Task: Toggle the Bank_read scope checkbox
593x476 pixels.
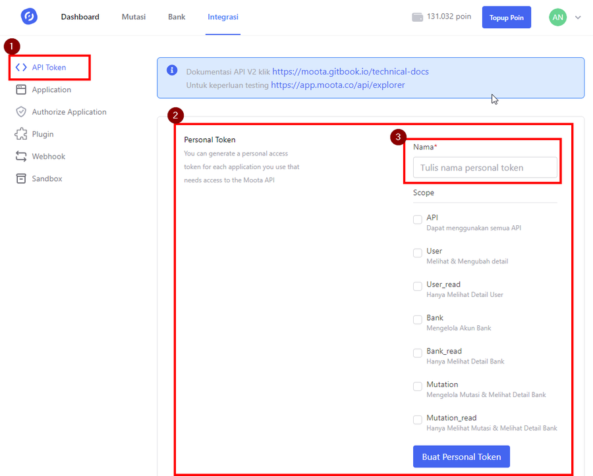Action: pos(418,353)
